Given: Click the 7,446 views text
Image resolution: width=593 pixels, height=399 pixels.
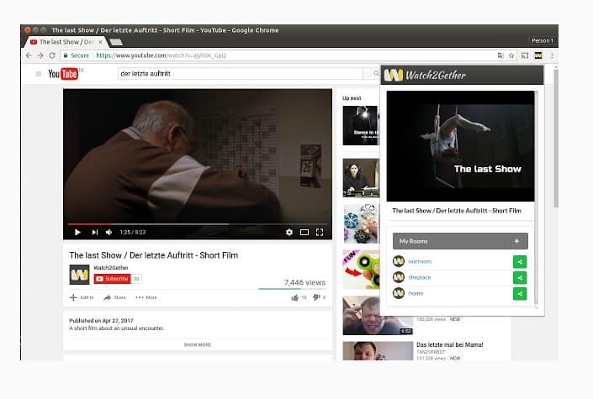Looking at the screenshot, I should tap(304, 282).
